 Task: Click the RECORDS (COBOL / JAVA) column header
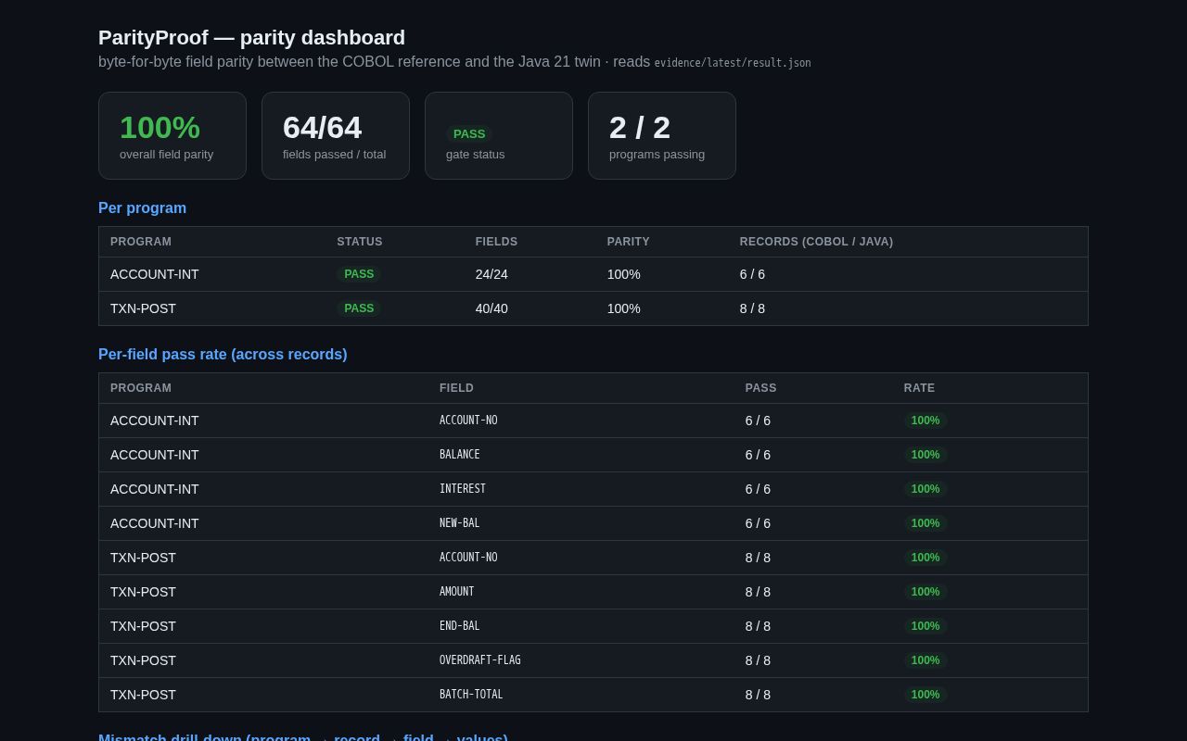[816, 242]
